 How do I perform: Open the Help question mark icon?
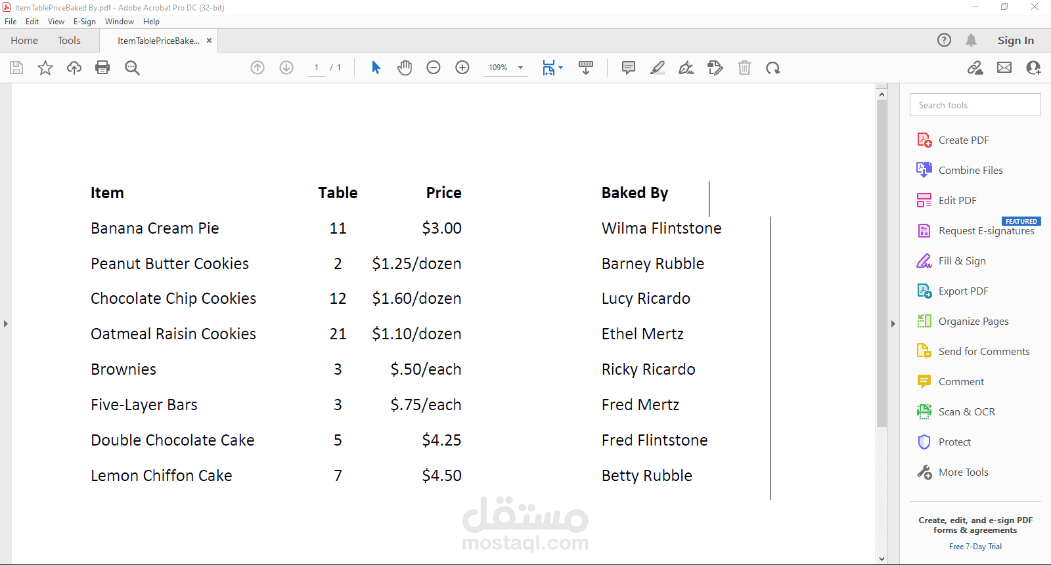(944, 40)
